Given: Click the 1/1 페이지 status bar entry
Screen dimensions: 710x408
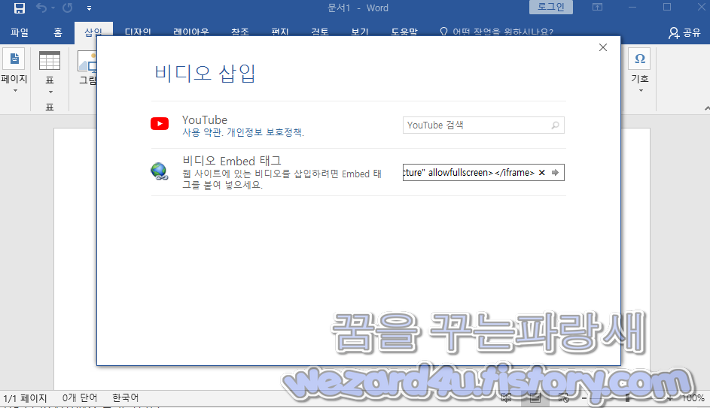Looking at the screenshot, I should click(x=26, y=398).
